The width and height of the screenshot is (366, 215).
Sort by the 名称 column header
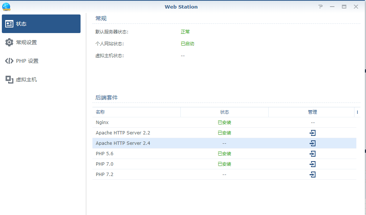[x=136, y=112]
